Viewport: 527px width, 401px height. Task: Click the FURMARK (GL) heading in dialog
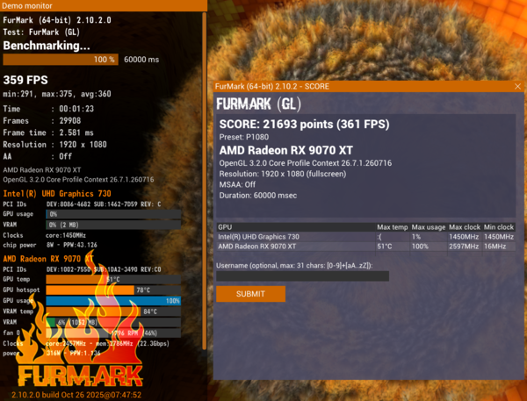[258, 104]
